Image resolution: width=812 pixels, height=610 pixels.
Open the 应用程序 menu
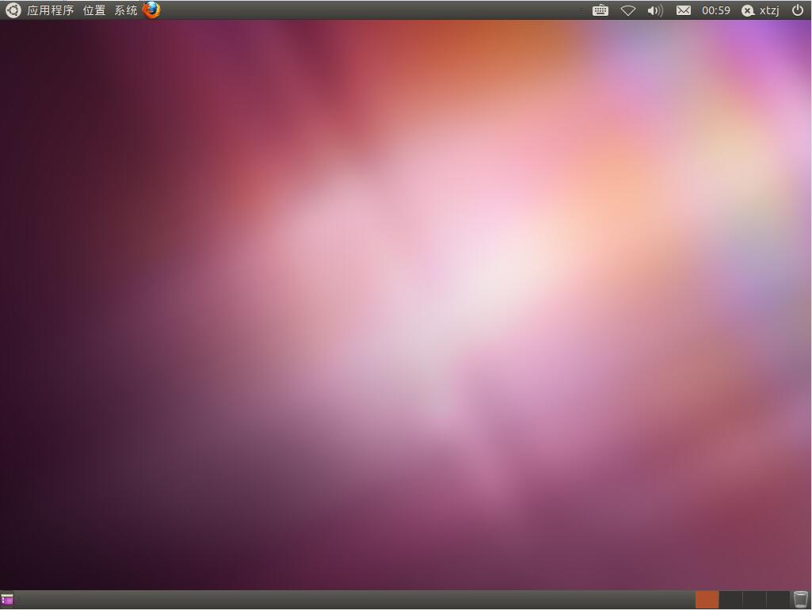(x=51, y=10)
